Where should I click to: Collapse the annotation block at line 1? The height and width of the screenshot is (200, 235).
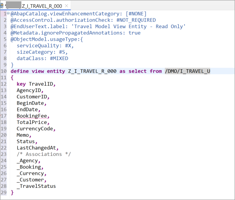click(x=8, y=13)
